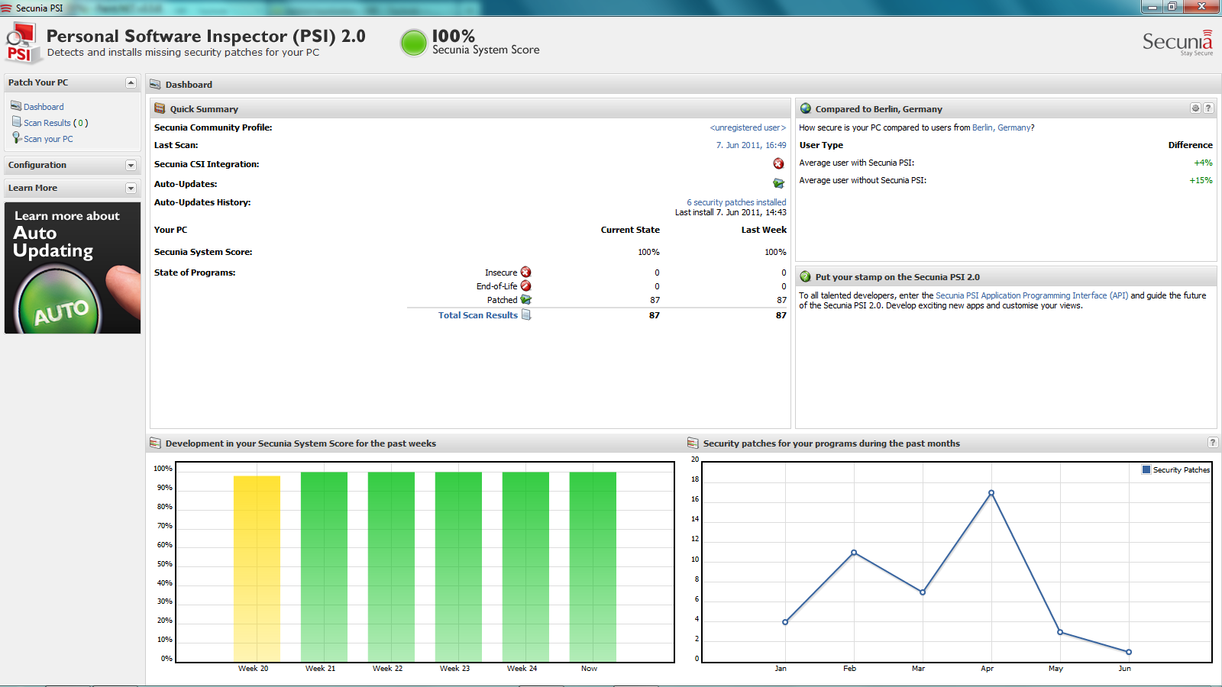Click the Patch Your PC header label
This screenshot has height=687, width=1222.
point(38,82)
